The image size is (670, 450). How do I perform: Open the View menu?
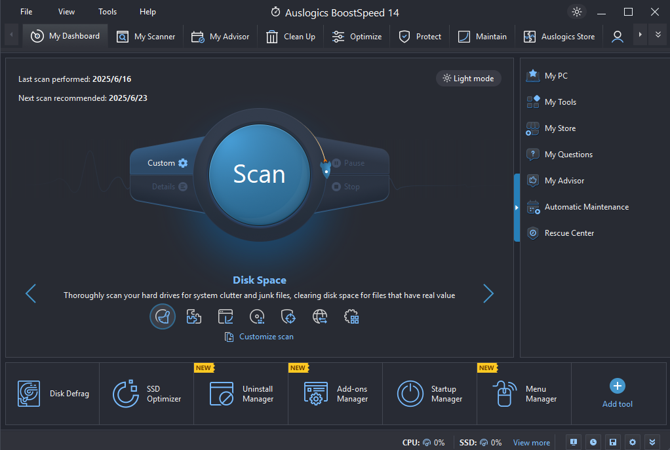point(66,12)
